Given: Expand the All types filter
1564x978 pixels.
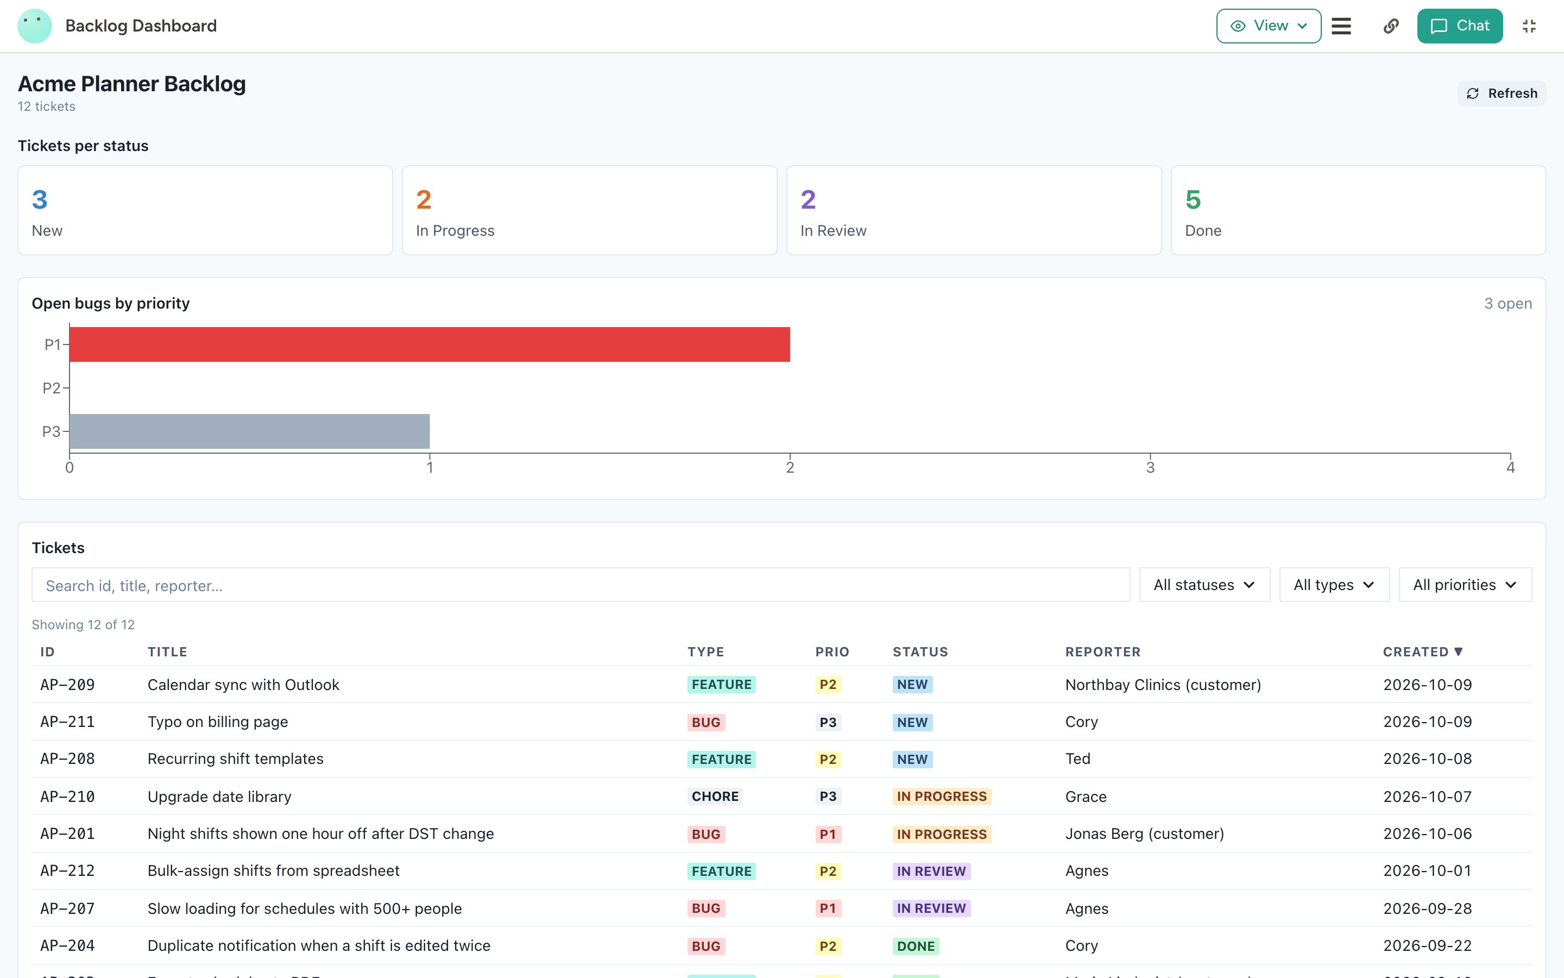Looking at the screenshot, I should pyautogui.click(x=1334, y=585).
